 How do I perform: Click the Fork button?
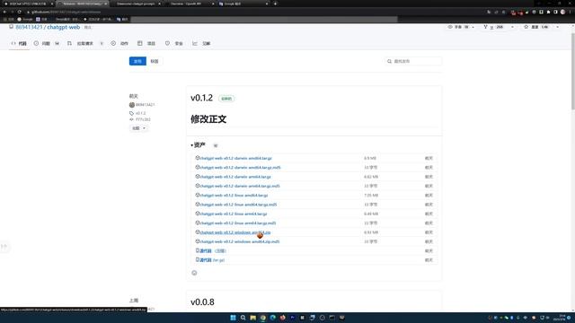[493, 27]
